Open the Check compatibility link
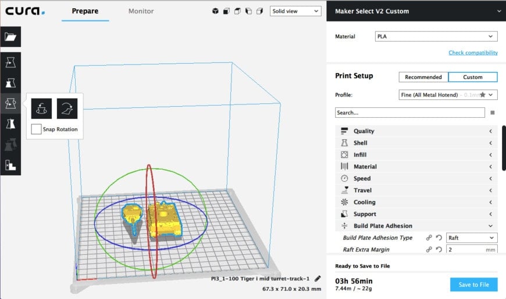The width and height of the screenshot is (506, 299). point(473,52)
